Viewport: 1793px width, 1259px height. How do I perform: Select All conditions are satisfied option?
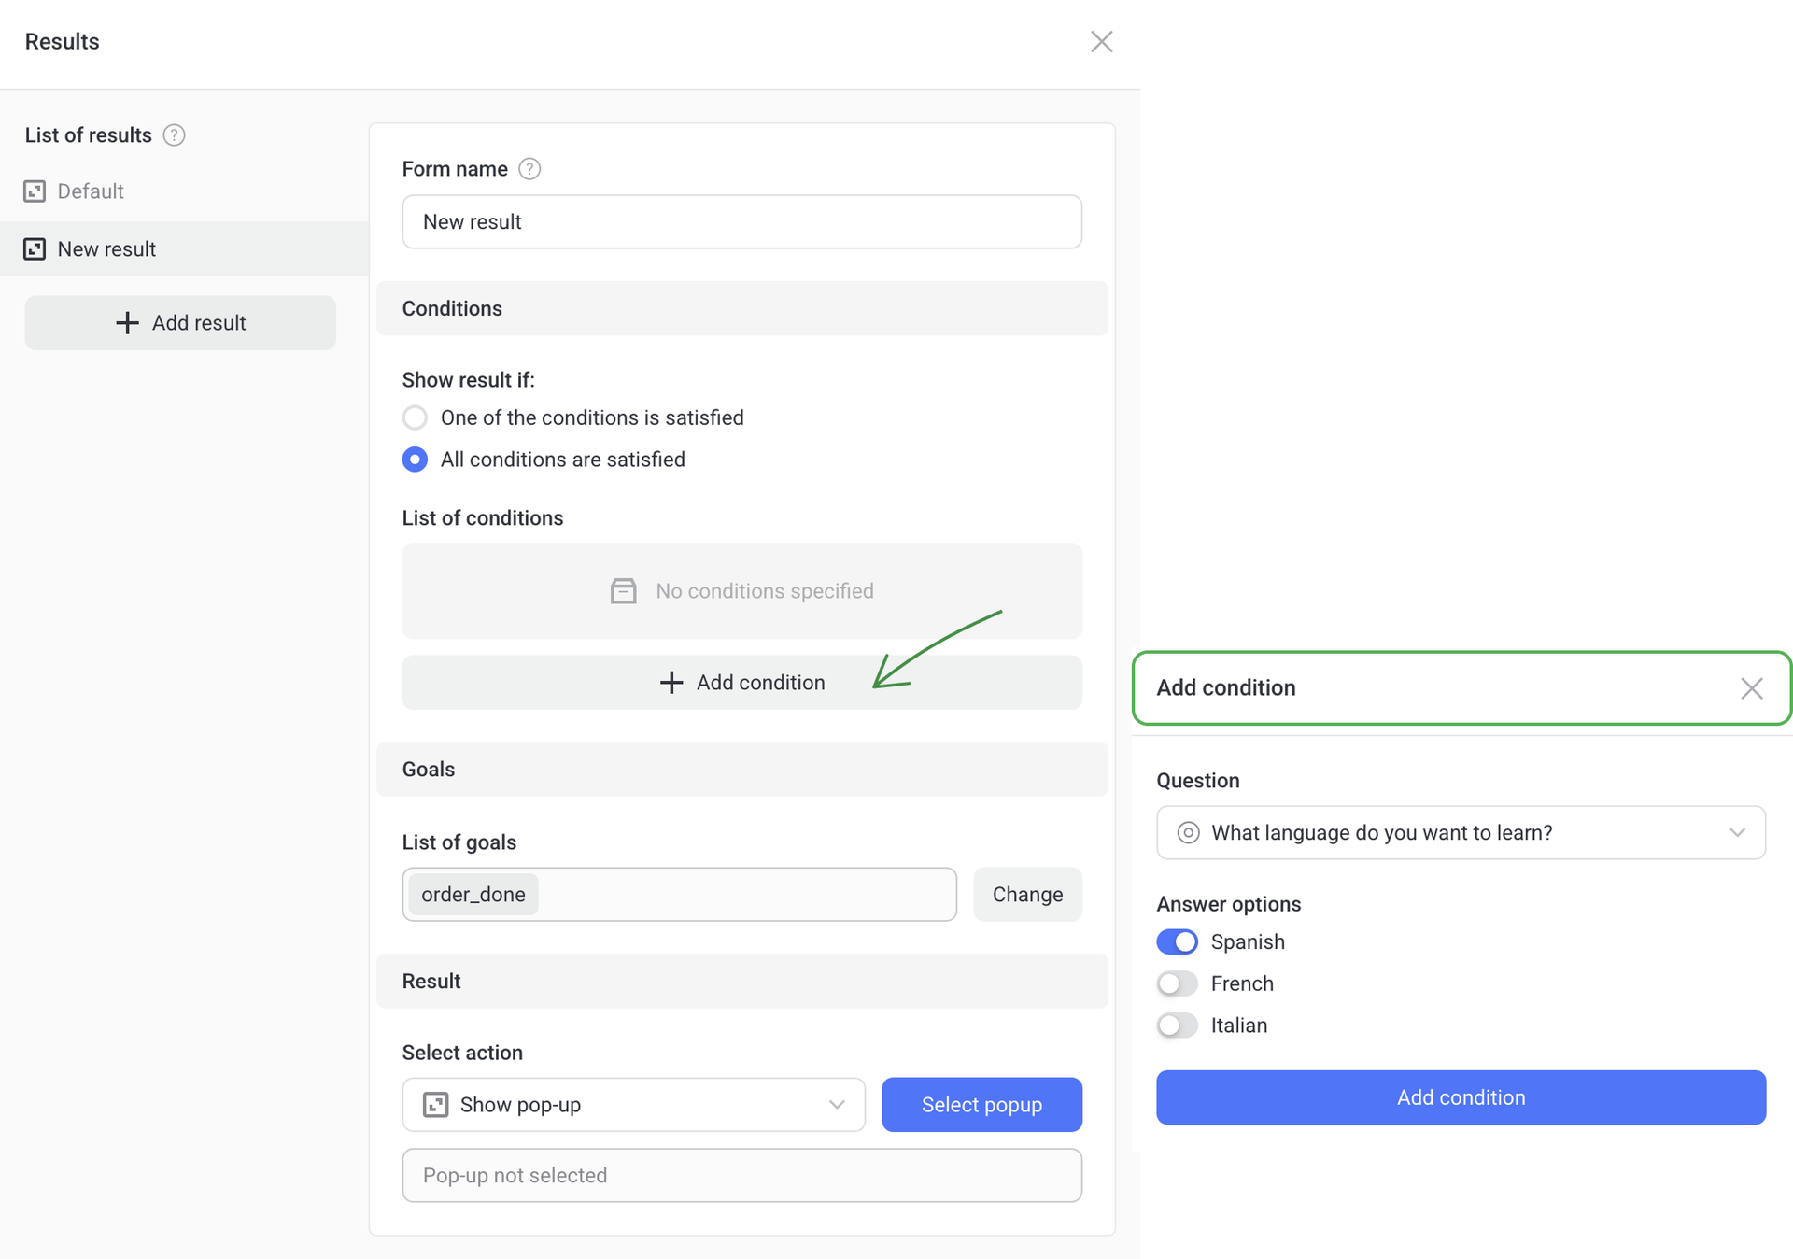coord(415,460)
